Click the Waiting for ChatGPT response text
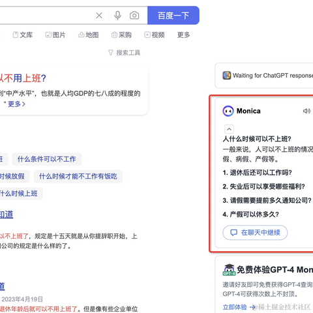The width and height of the screenshot is (313, 313). point(273,76)
